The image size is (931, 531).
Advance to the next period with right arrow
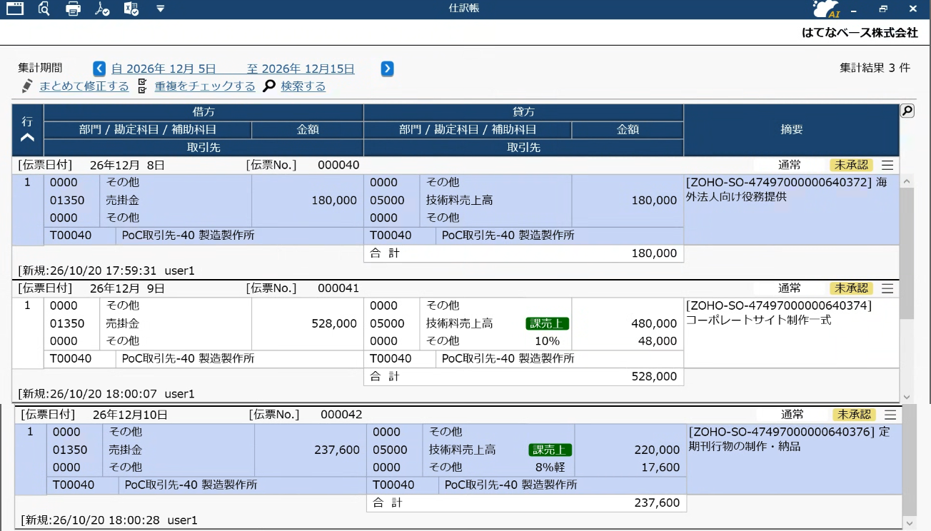[x=387, y=69]
